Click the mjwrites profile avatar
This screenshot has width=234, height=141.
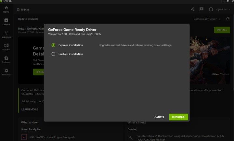(x=211, y=9)
